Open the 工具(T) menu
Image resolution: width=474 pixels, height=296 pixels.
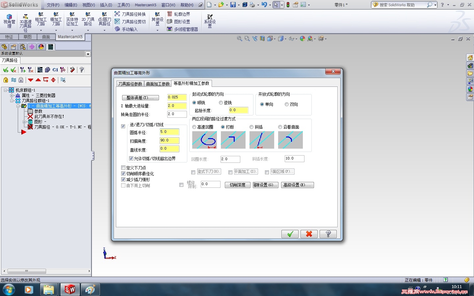(x=123, y=5)
